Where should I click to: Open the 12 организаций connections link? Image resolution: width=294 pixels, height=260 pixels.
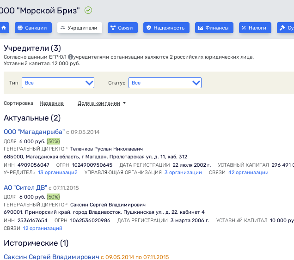click(43, 228)
